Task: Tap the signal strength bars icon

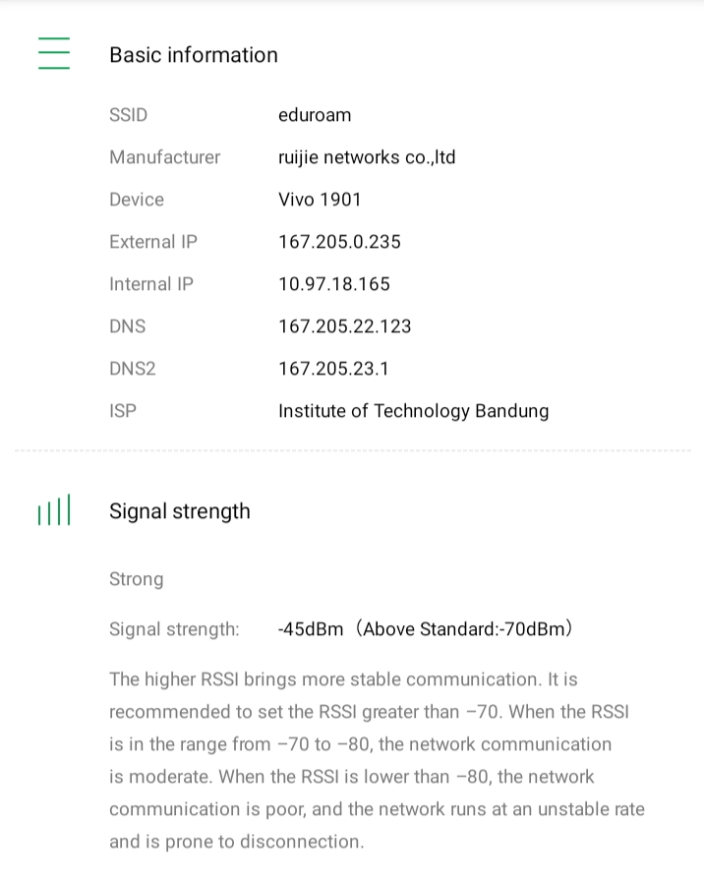Action: [54, 512]
